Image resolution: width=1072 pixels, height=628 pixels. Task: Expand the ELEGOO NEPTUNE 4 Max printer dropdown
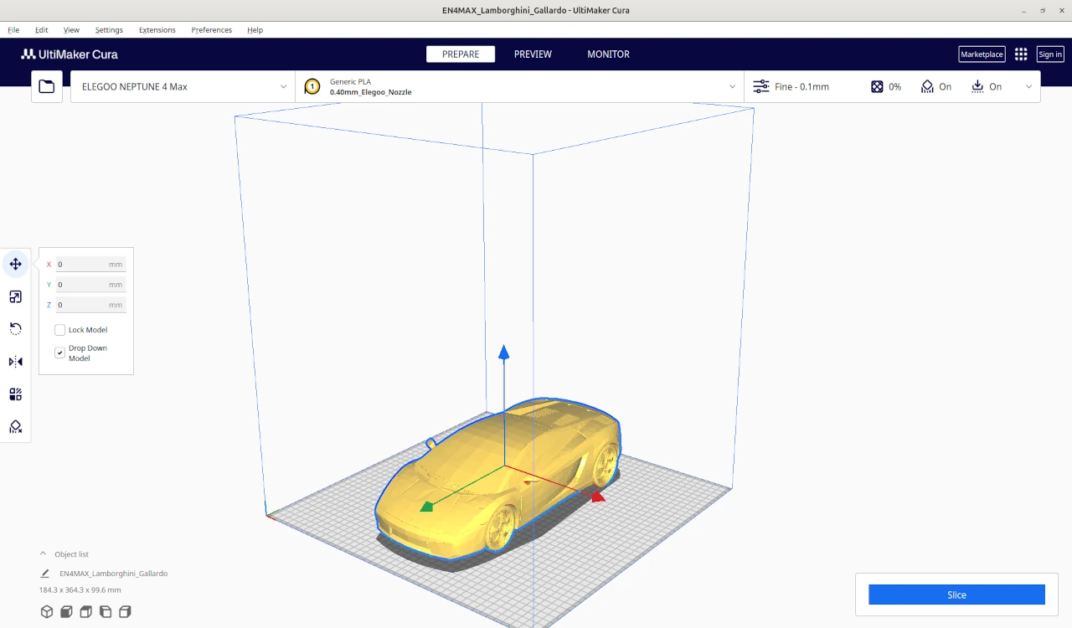183,86
